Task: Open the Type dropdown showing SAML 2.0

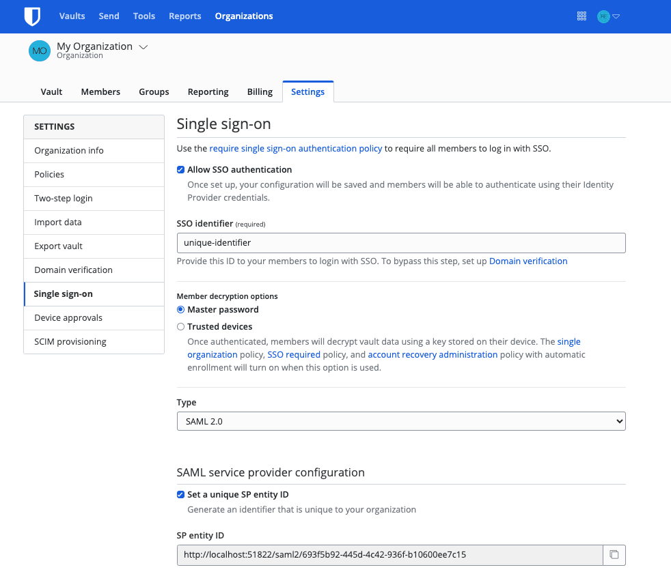Action: tap(401, 421)
